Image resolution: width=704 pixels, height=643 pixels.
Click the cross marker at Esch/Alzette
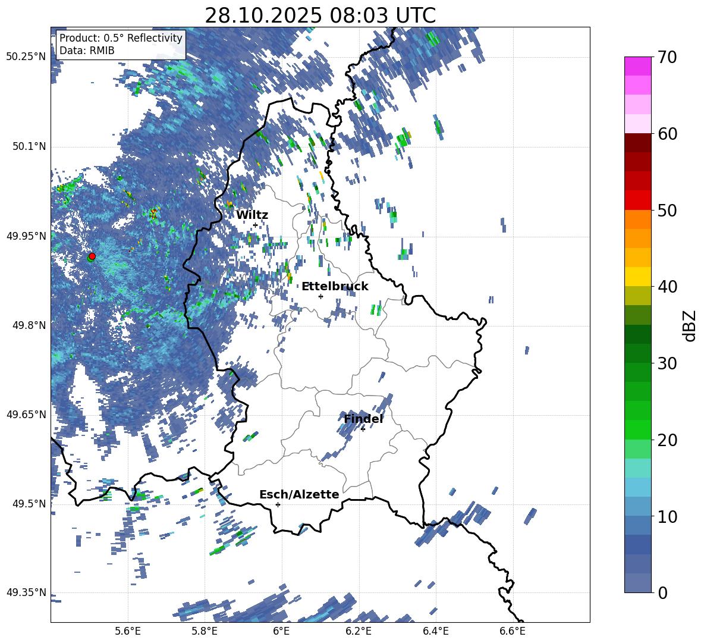click(278, 504)
